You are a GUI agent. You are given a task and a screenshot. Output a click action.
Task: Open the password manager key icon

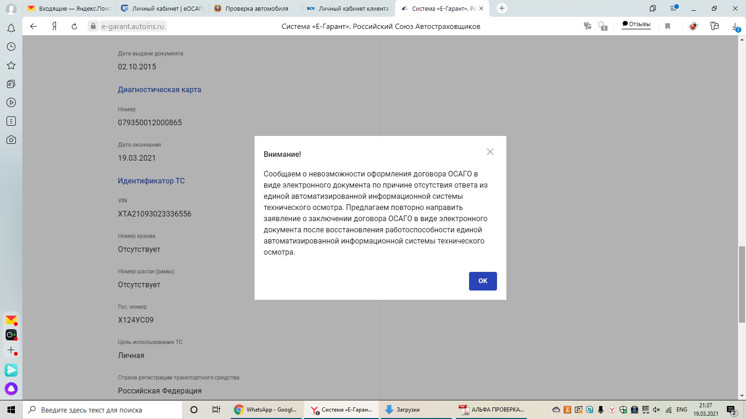(714, 26)
